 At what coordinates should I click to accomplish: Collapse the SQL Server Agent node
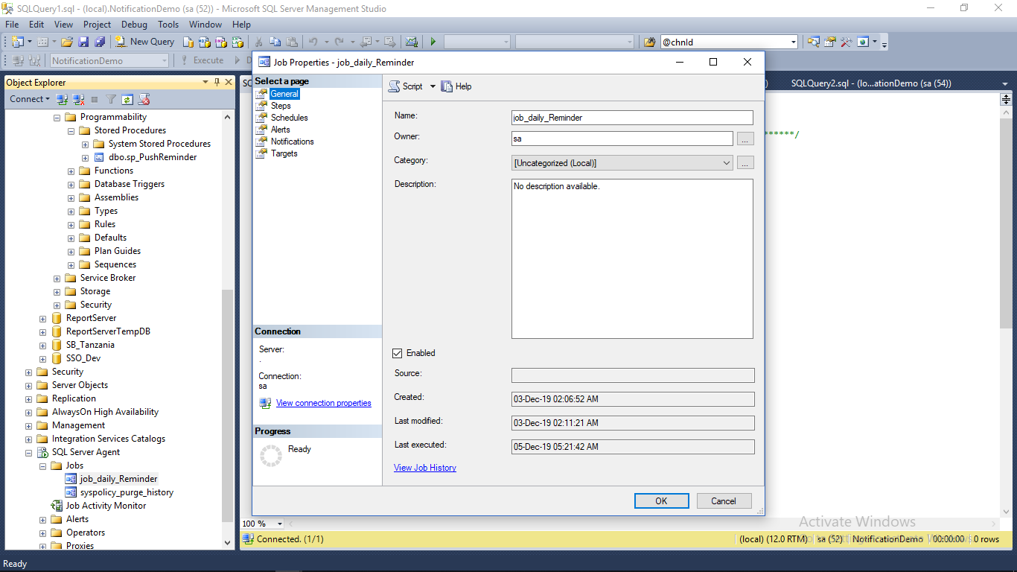pyautogui.click(x=29, y=453)
